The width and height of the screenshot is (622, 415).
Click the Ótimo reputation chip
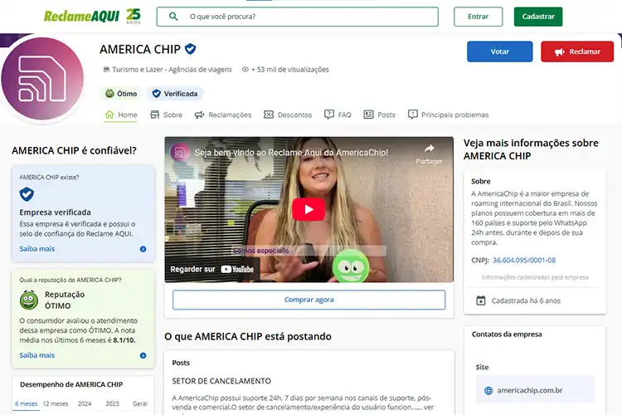(x=121, y=94)
